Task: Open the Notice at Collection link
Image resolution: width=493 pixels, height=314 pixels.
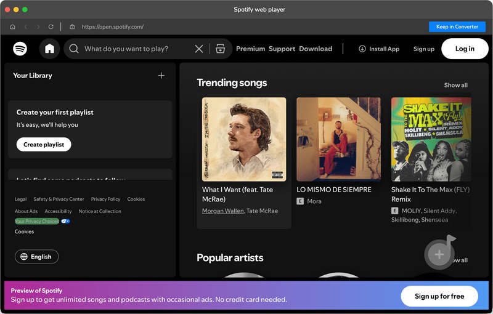Action: [100, 211]
